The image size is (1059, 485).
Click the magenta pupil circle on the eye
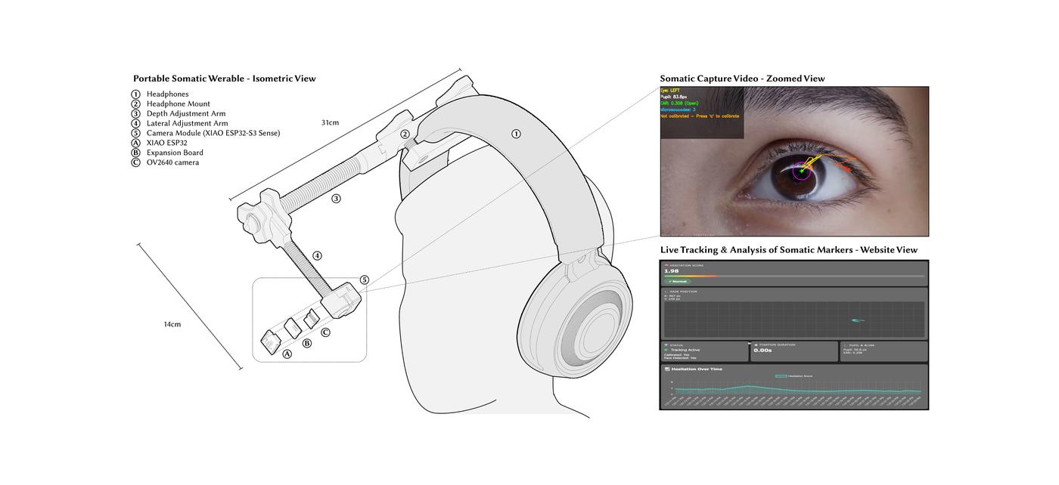pyautogui.click(x=800, y=171)
